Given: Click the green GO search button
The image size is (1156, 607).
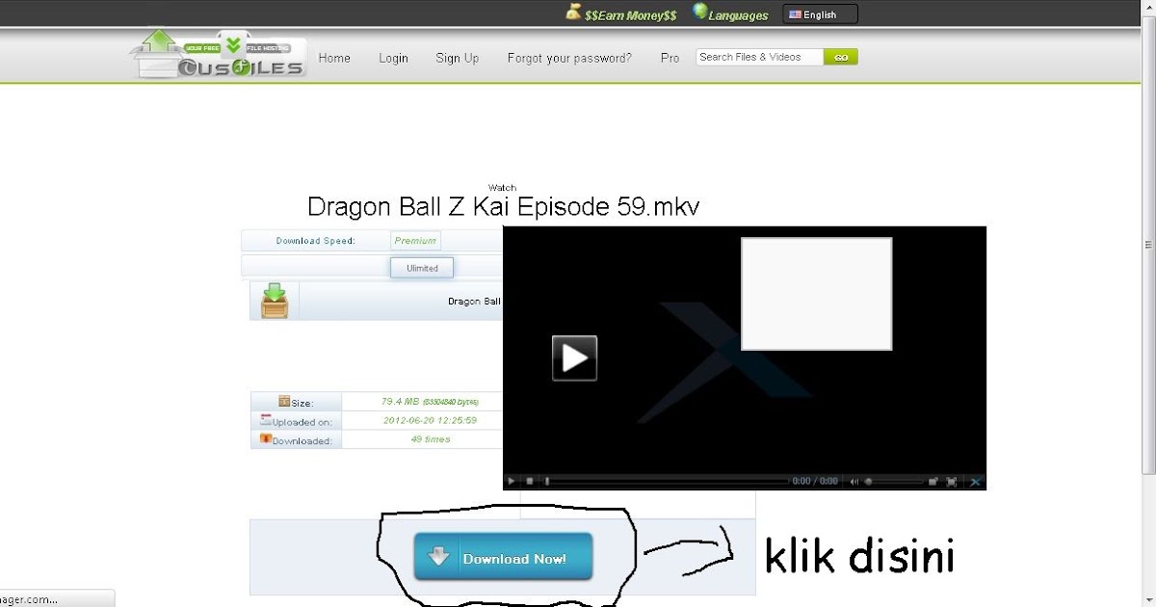Looking at the screenshot, I should click(x=841, y=57).
